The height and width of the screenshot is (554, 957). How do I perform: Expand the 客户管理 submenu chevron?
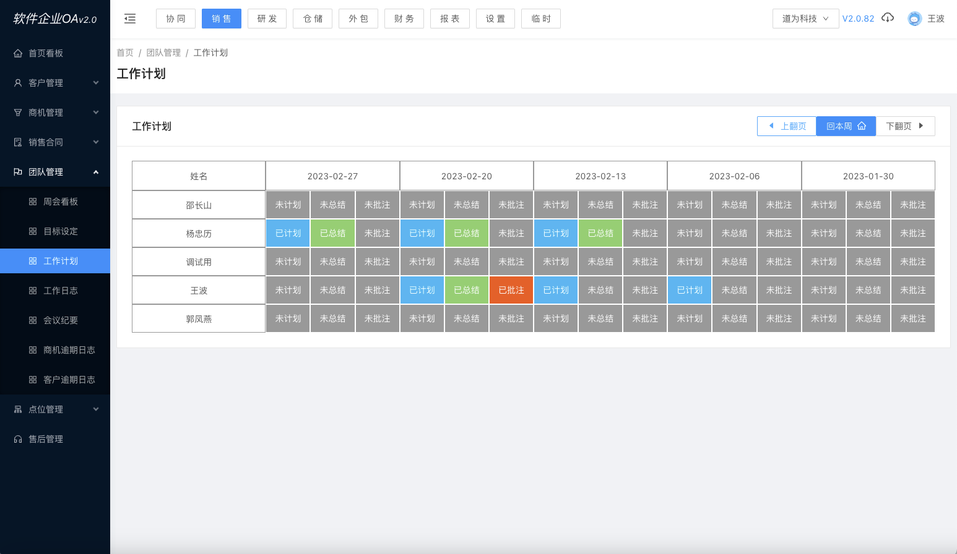click(x=96, y=83)
